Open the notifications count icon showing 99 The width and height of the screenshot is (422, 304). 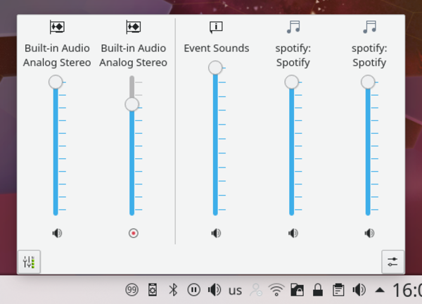coord(132,290)
